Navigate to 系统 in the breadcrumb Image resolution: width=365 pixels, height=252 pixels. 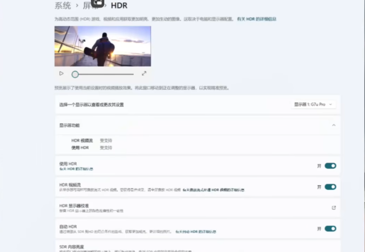coord(63,6)
